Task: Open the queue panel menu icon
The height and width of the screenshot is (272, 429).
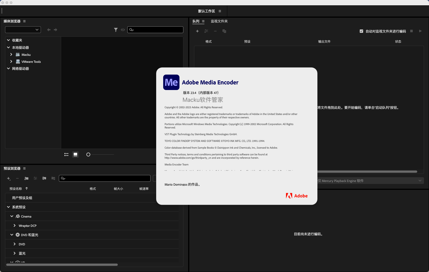Action: (x=203, y=21)
